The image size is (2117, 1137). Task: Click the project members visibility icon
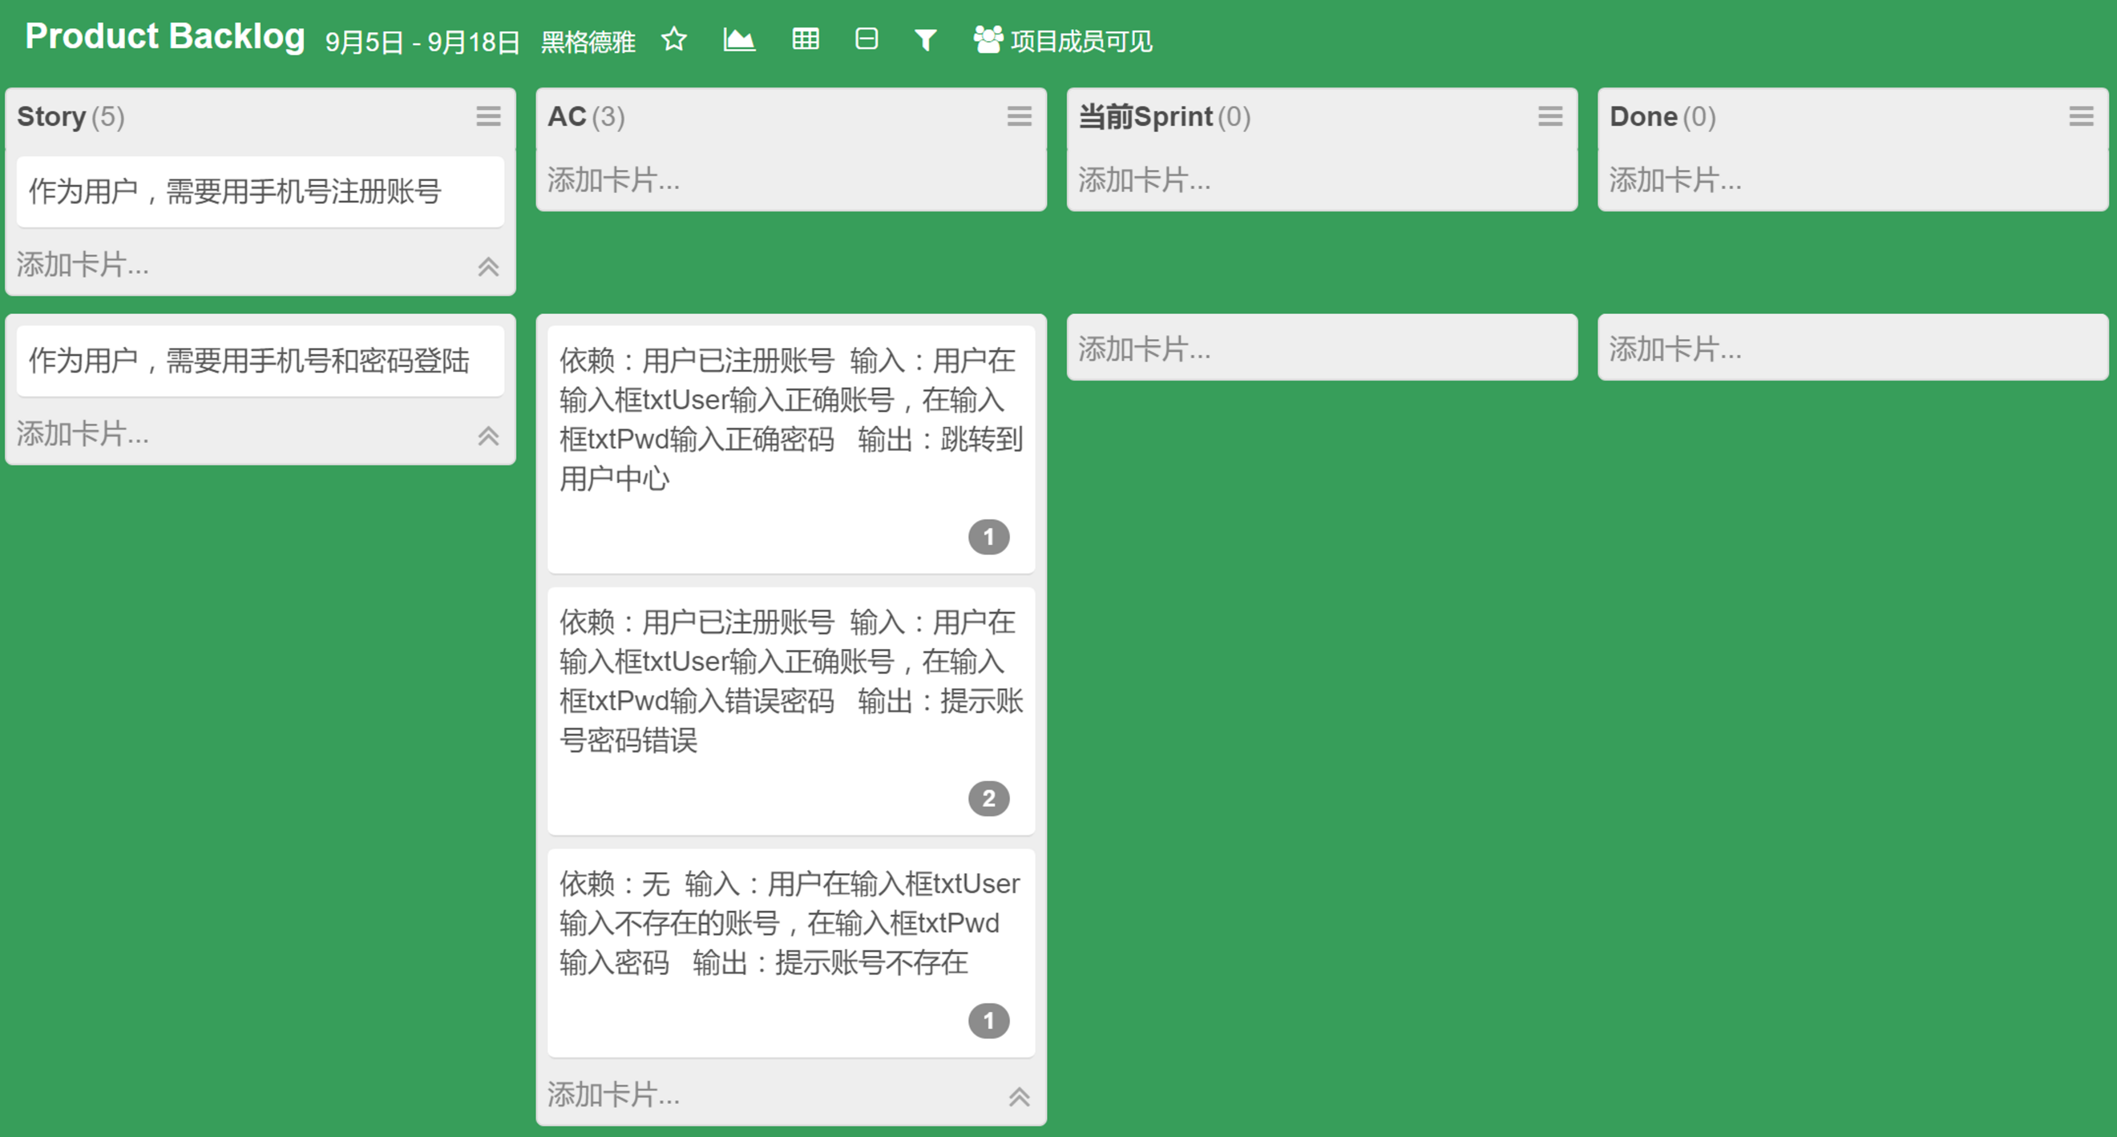tap(988, 39)
